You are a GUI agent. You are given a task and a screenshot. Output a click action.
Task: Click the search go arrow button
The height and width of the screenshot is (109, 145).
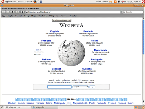tap(92, 87)
